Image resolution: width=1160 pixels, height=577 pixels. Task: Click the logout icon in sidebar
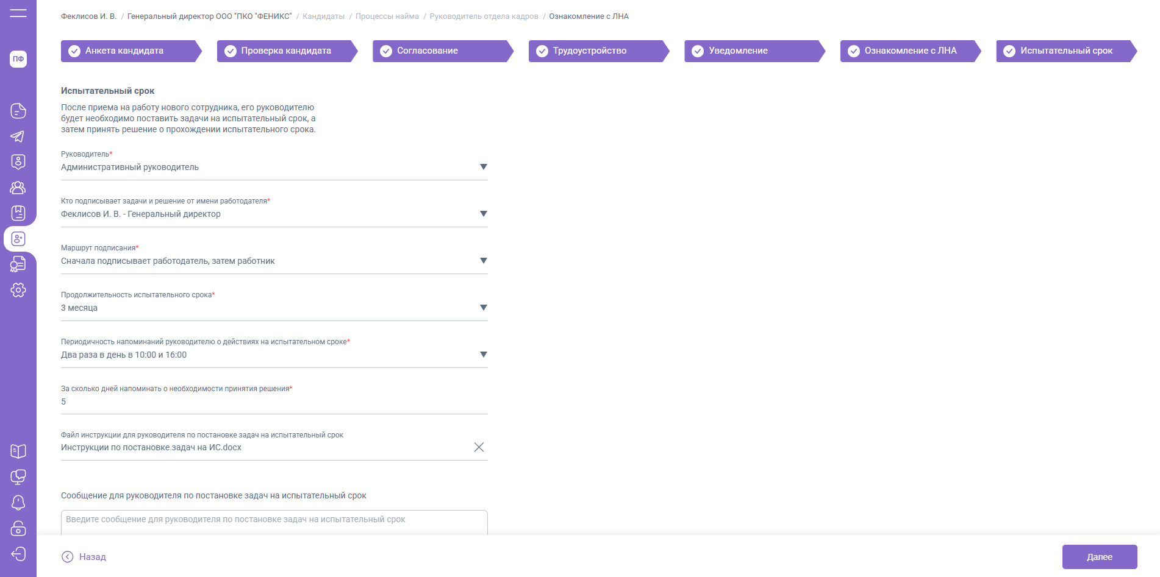coord(18,553)
